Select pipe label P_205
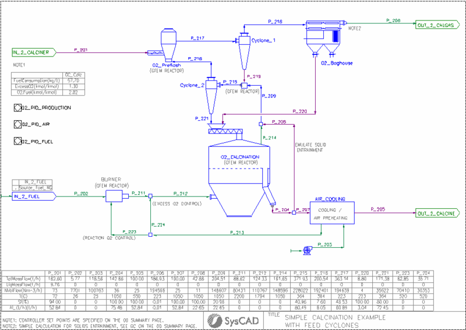466x330 pixels. 377,209
